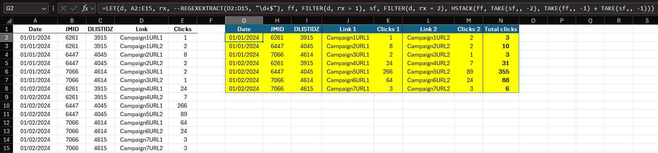Select cell N5 total 31

[x=501, y=63]
